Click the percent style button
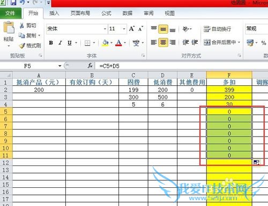 tap(264, 43)
